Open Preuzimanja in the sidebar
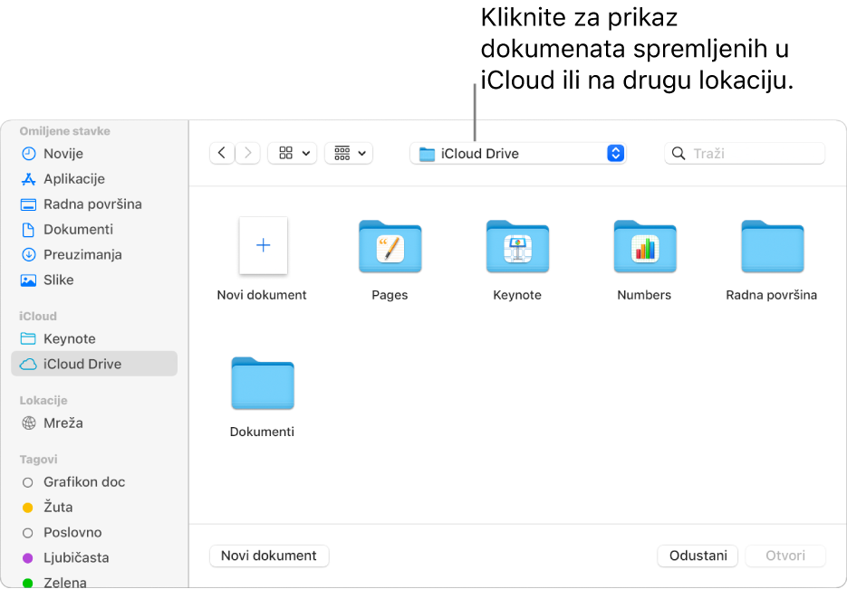The height and width of the screenshot is (589, 847). pyautogui.click(x=94, y=254)
